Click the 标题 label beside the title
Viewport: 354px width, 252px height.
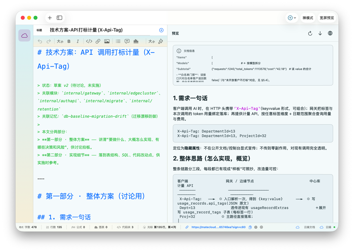39,30
